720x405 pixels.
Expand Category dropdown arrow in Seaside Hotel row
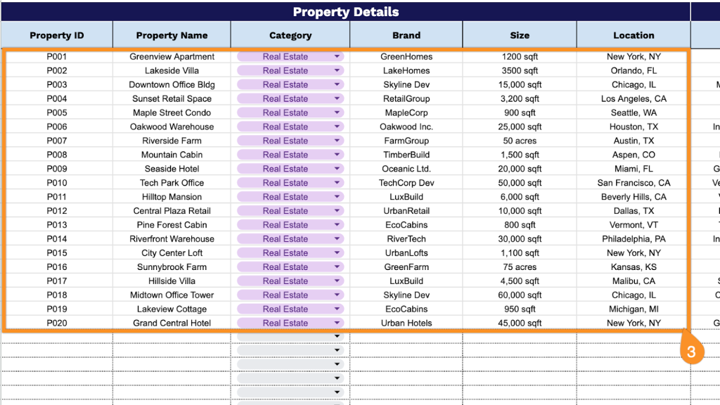click(x=337, y=169)
